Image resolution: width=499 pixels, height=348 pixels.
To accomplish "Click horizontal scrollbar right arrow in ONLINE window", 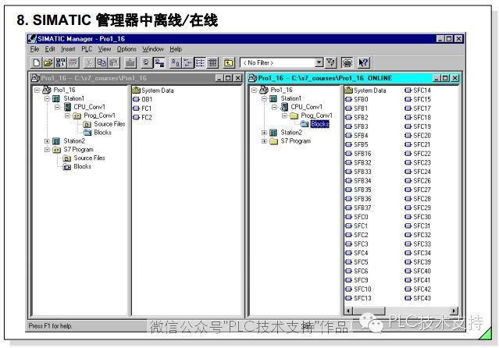I will (454, 311).
